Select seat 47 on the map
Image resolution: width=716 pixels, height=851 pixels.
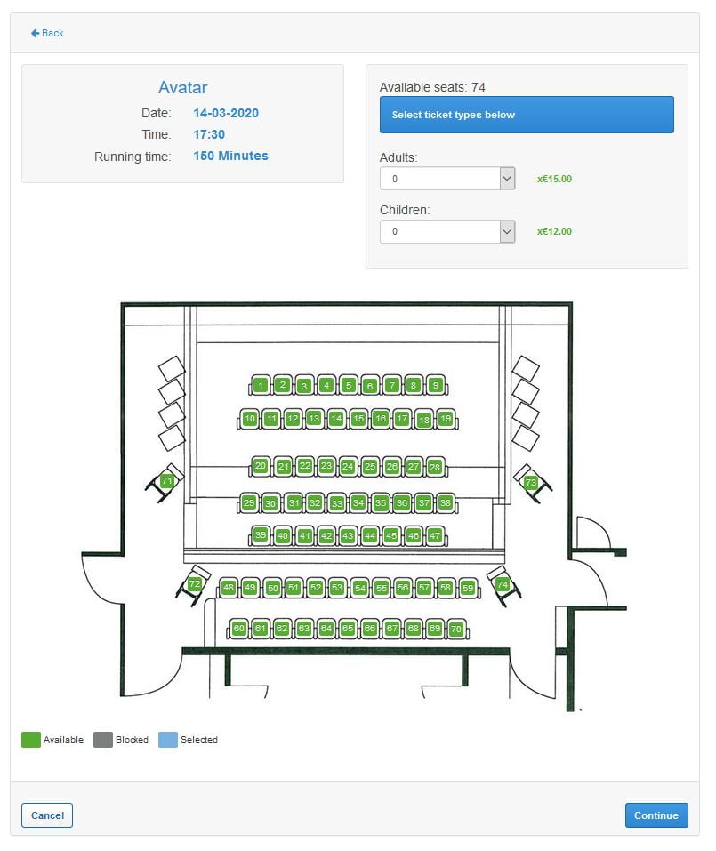tap(435, 535)
